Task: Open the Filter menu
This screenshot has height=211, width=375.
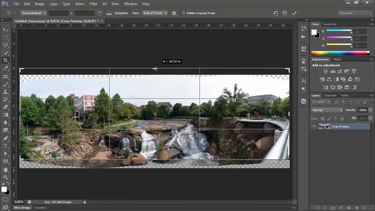Action: (x=93, y=4)
